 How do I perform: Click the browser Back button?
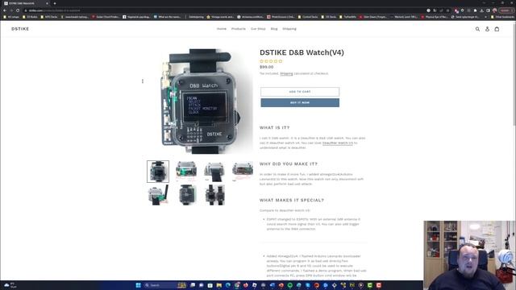(x=5, y=10)
